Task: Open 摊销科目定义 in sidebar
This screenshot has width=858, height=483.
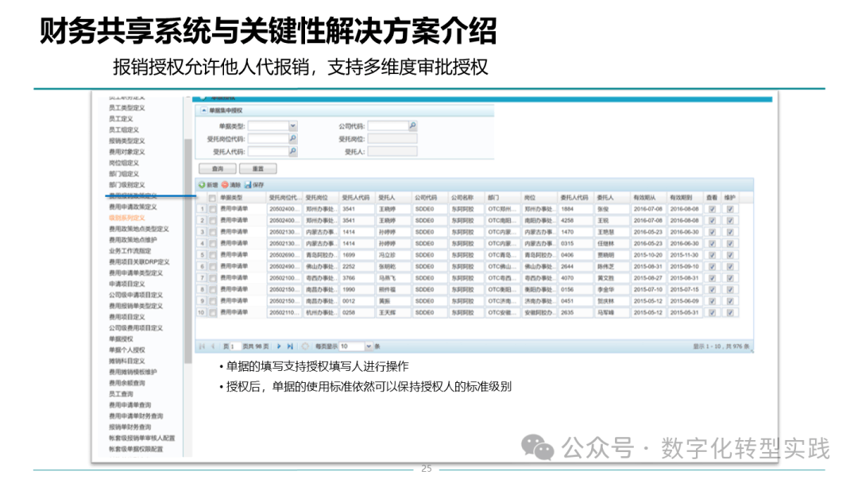Action: [x=127, y=361]
